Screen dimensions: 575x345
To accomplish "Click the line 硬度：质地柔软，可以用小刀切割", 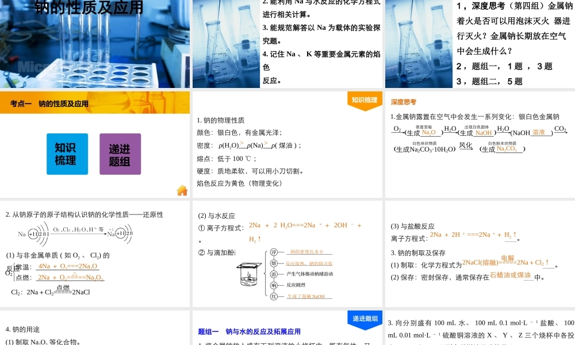I will pos(251,171).
